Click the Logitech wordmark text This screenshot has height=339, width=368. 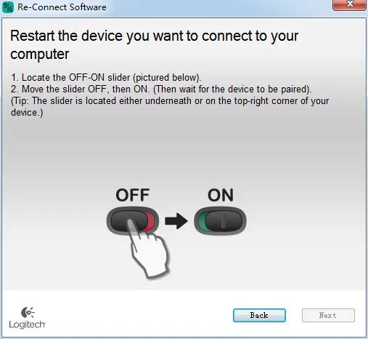[27, 324]
